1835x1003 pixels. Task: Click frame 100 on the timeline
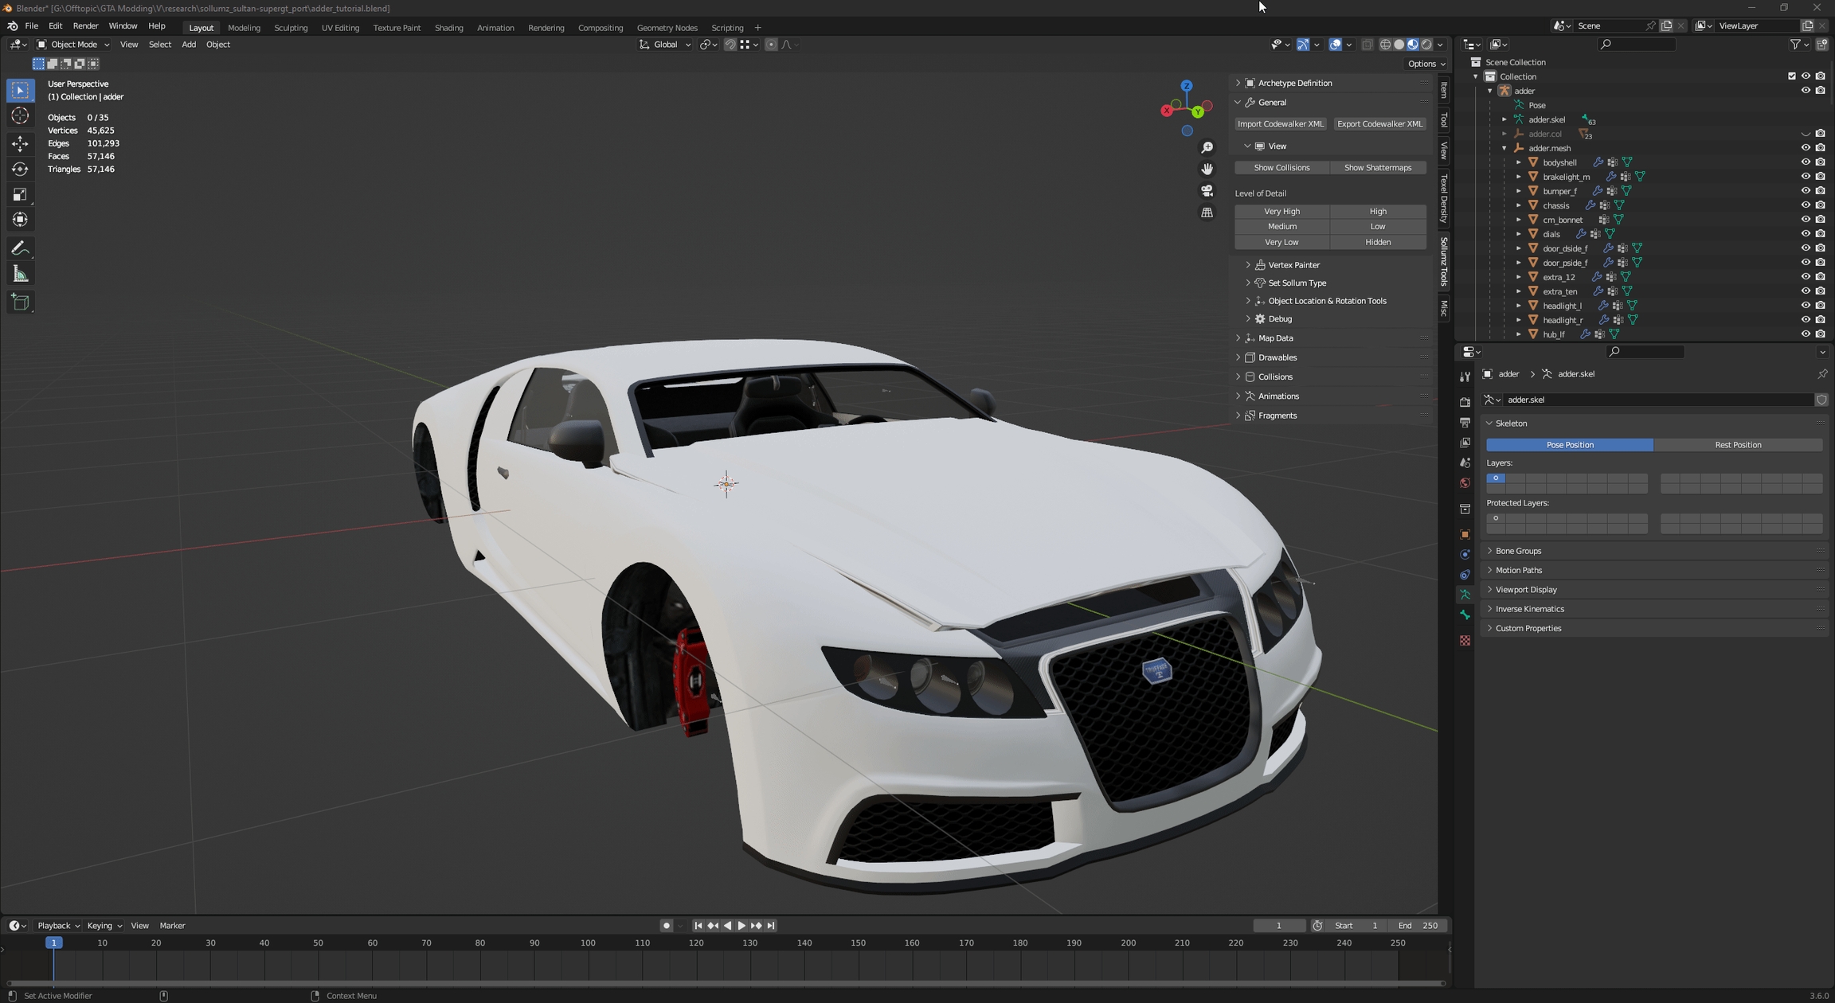(588, 943)
